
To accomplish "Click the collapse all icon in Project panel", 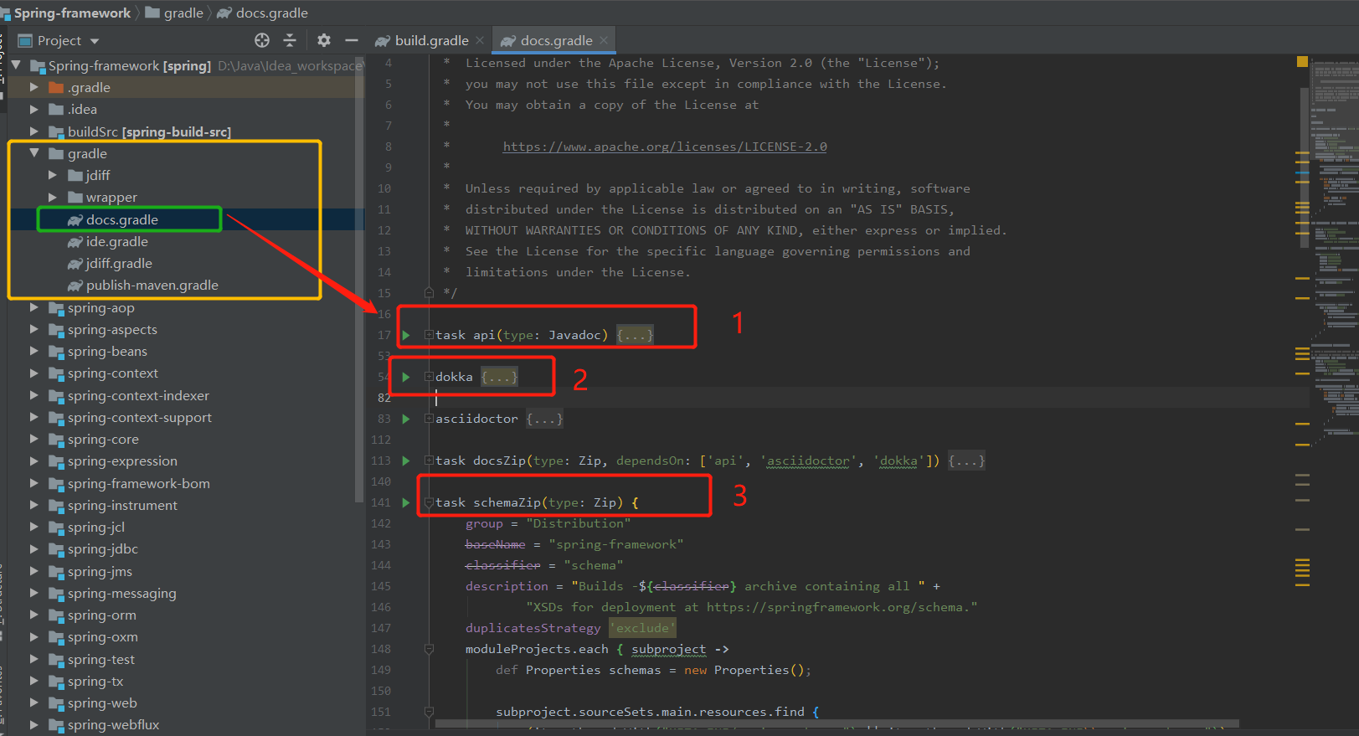I will 290,40.
